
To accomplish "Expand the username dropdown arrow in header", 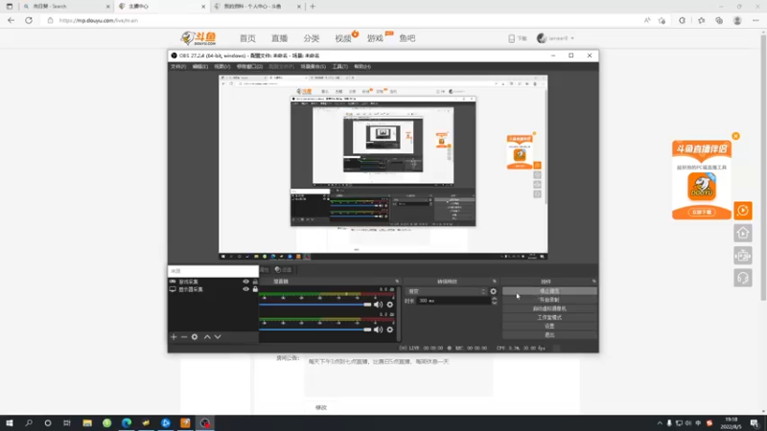I will (x=572, y=38).
